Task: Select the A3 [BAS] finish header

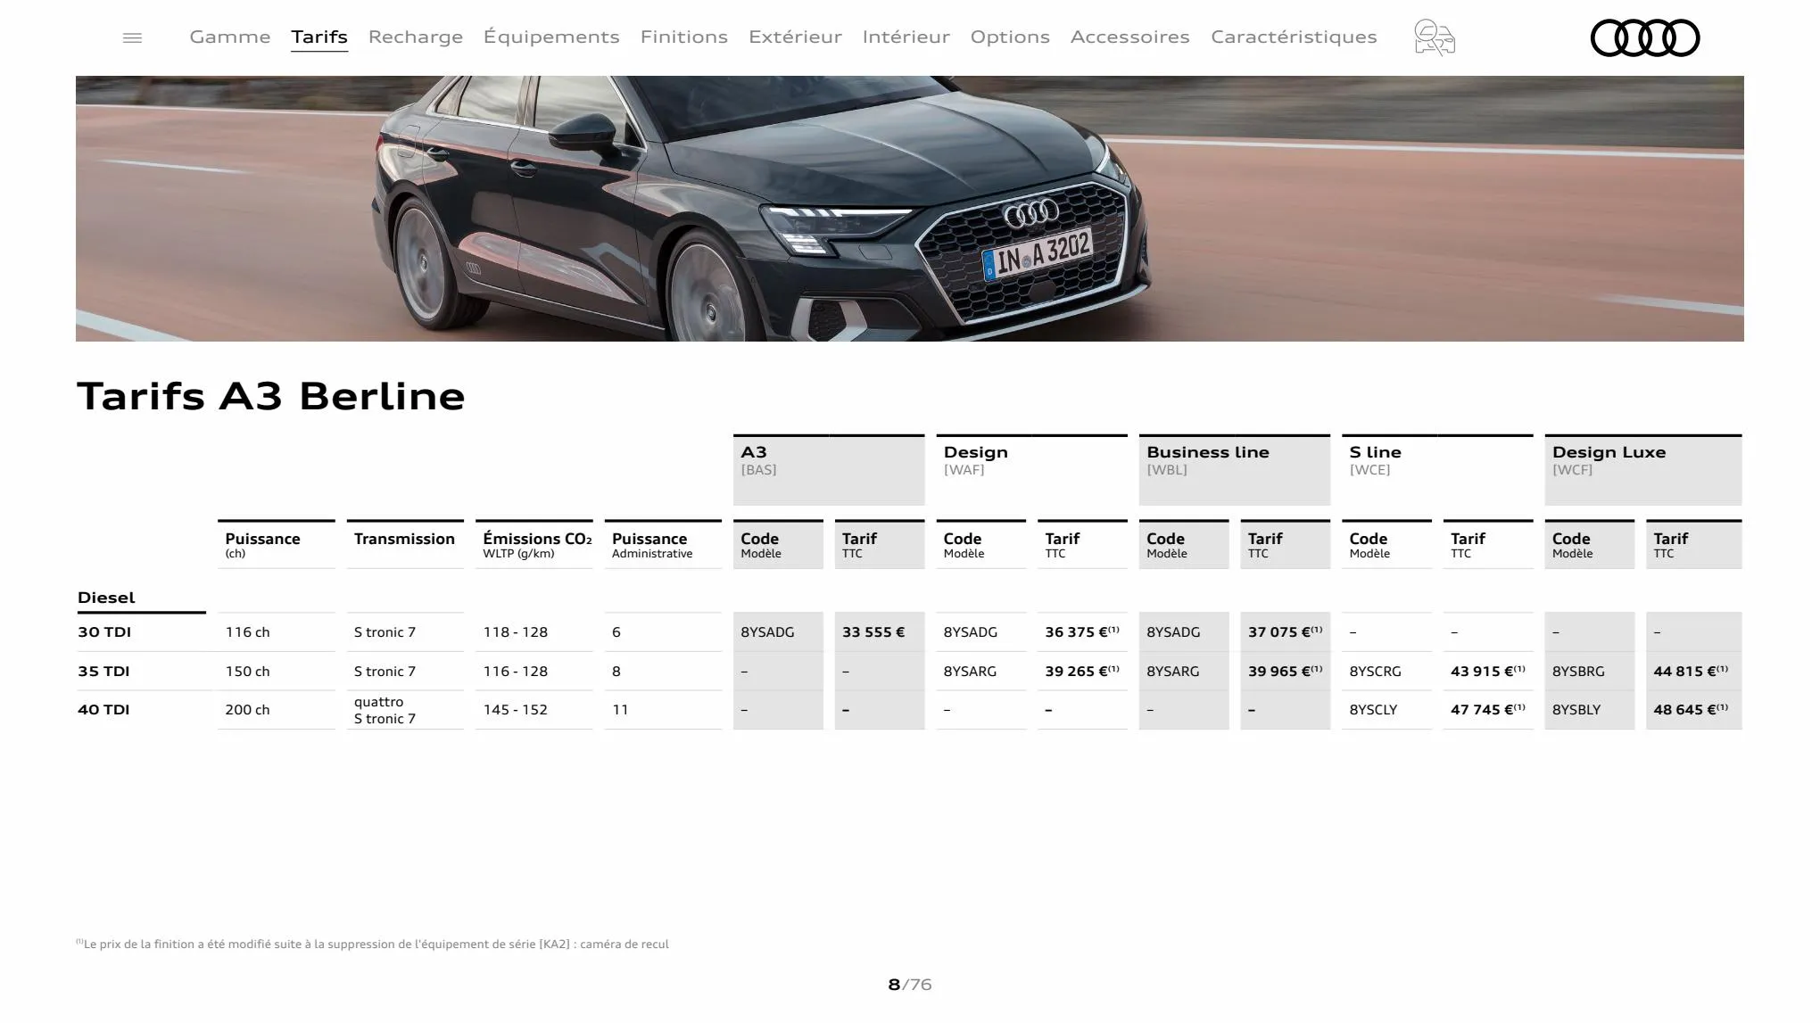Action: [x=829, y=470]
